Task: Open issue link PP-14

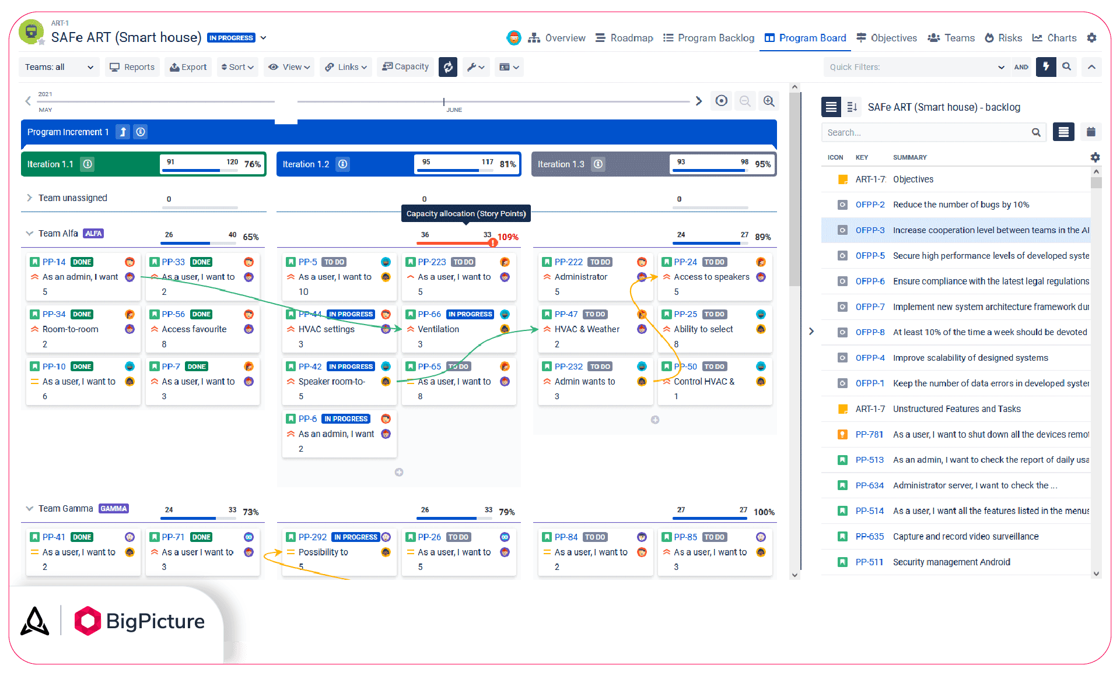Action: click(54, 262)
